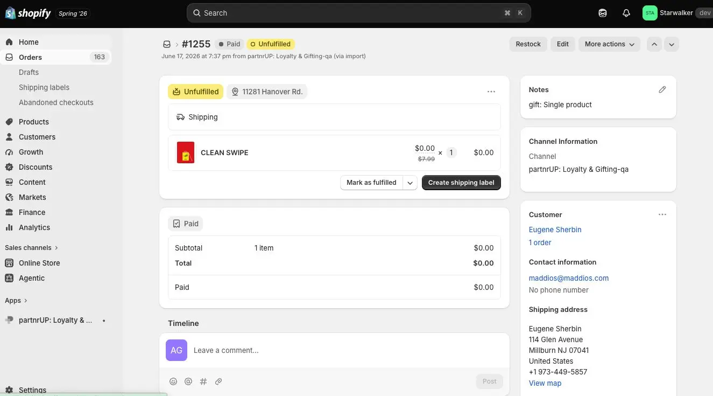Go to next order with down arrow
Viewport: 713px width, 396px height.
[671, 44]
